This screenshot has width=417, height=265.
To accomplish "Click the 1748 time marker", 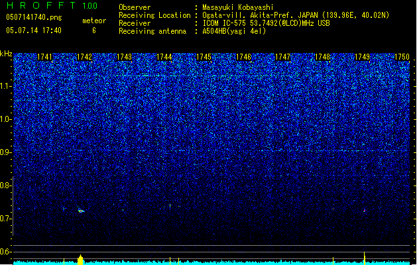I will click(x=322, y=57).
